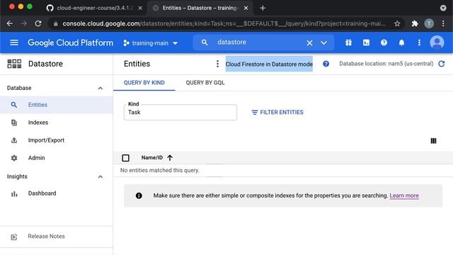Go back in the browser

click(9, 23)
